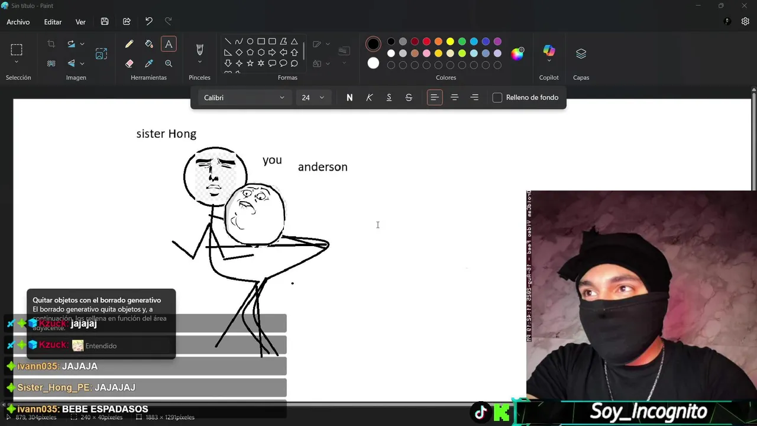Choose the triangle shape
Viewport: 757px width, 426px height.
(294, 41)
